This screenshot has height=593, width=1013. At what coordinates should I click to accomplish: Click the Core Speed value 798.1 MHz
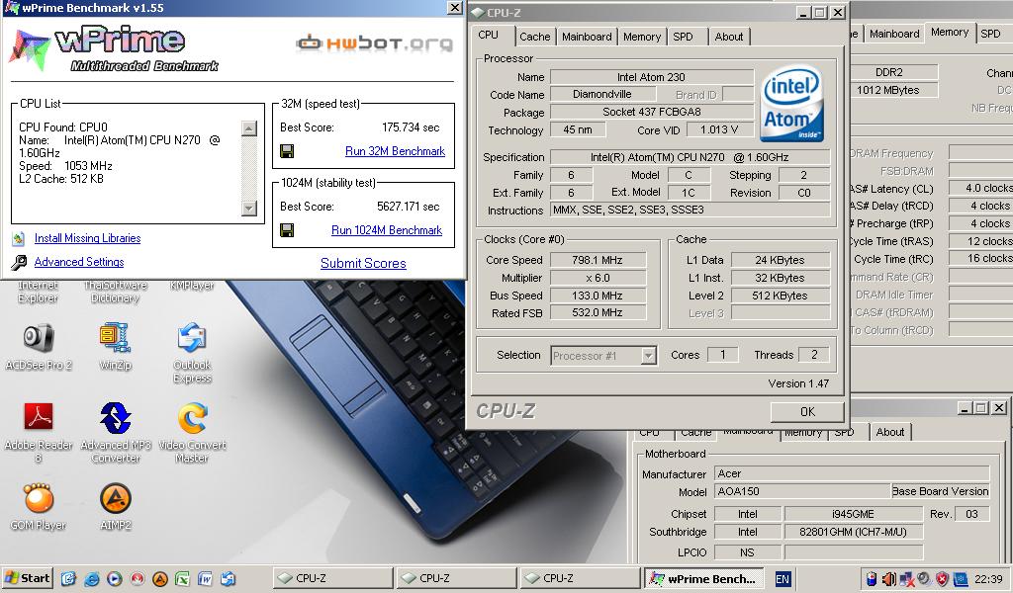(x=597, y=260)
